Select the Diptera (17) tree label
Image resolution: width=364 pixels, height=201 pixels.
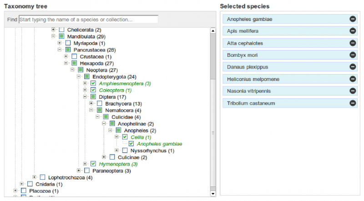click(112, 97)
